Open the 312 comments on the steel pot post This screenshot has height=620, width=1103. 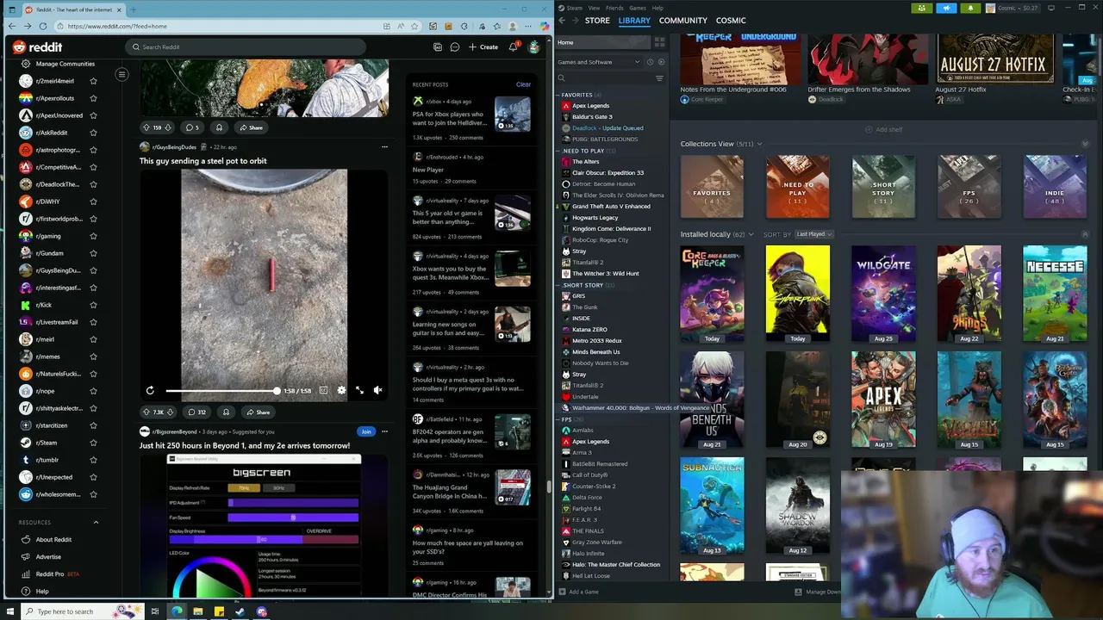pyautogui.click(x=196, y=412)
